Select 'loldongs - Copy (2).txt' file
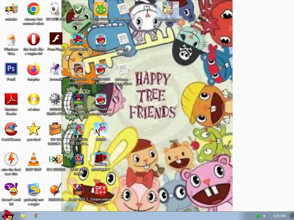The width and height of the screenshot is (294, 220). pyautogui.click(x=123, y=69)
